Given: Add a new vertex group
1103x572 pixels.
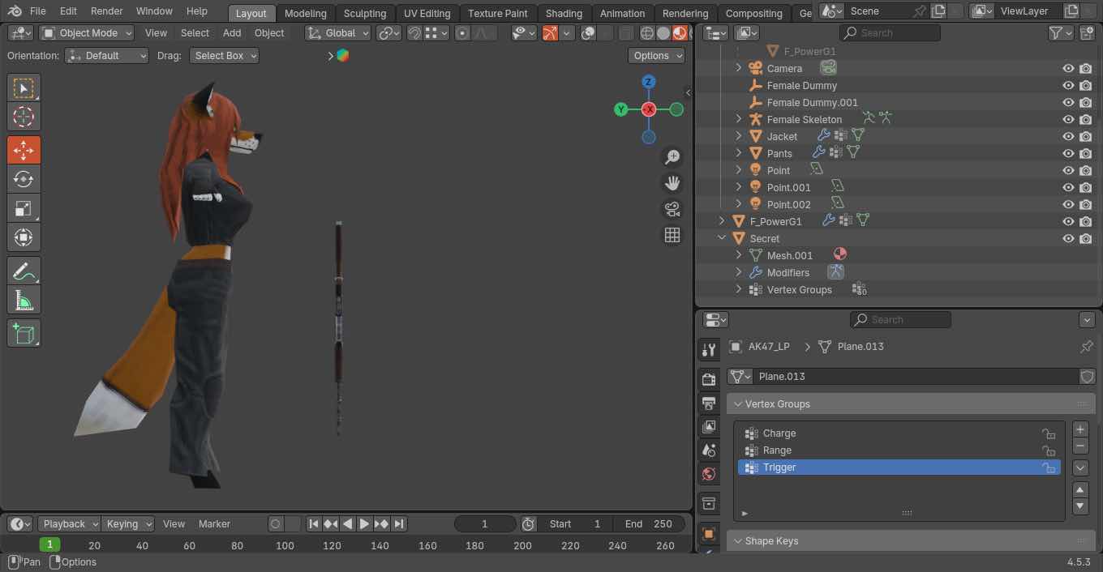Looking at the screenshot, I should [1080, 429].
